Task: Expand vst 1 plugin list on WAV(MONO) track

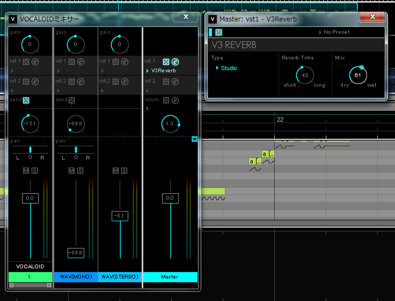Action: coord(58,71)
